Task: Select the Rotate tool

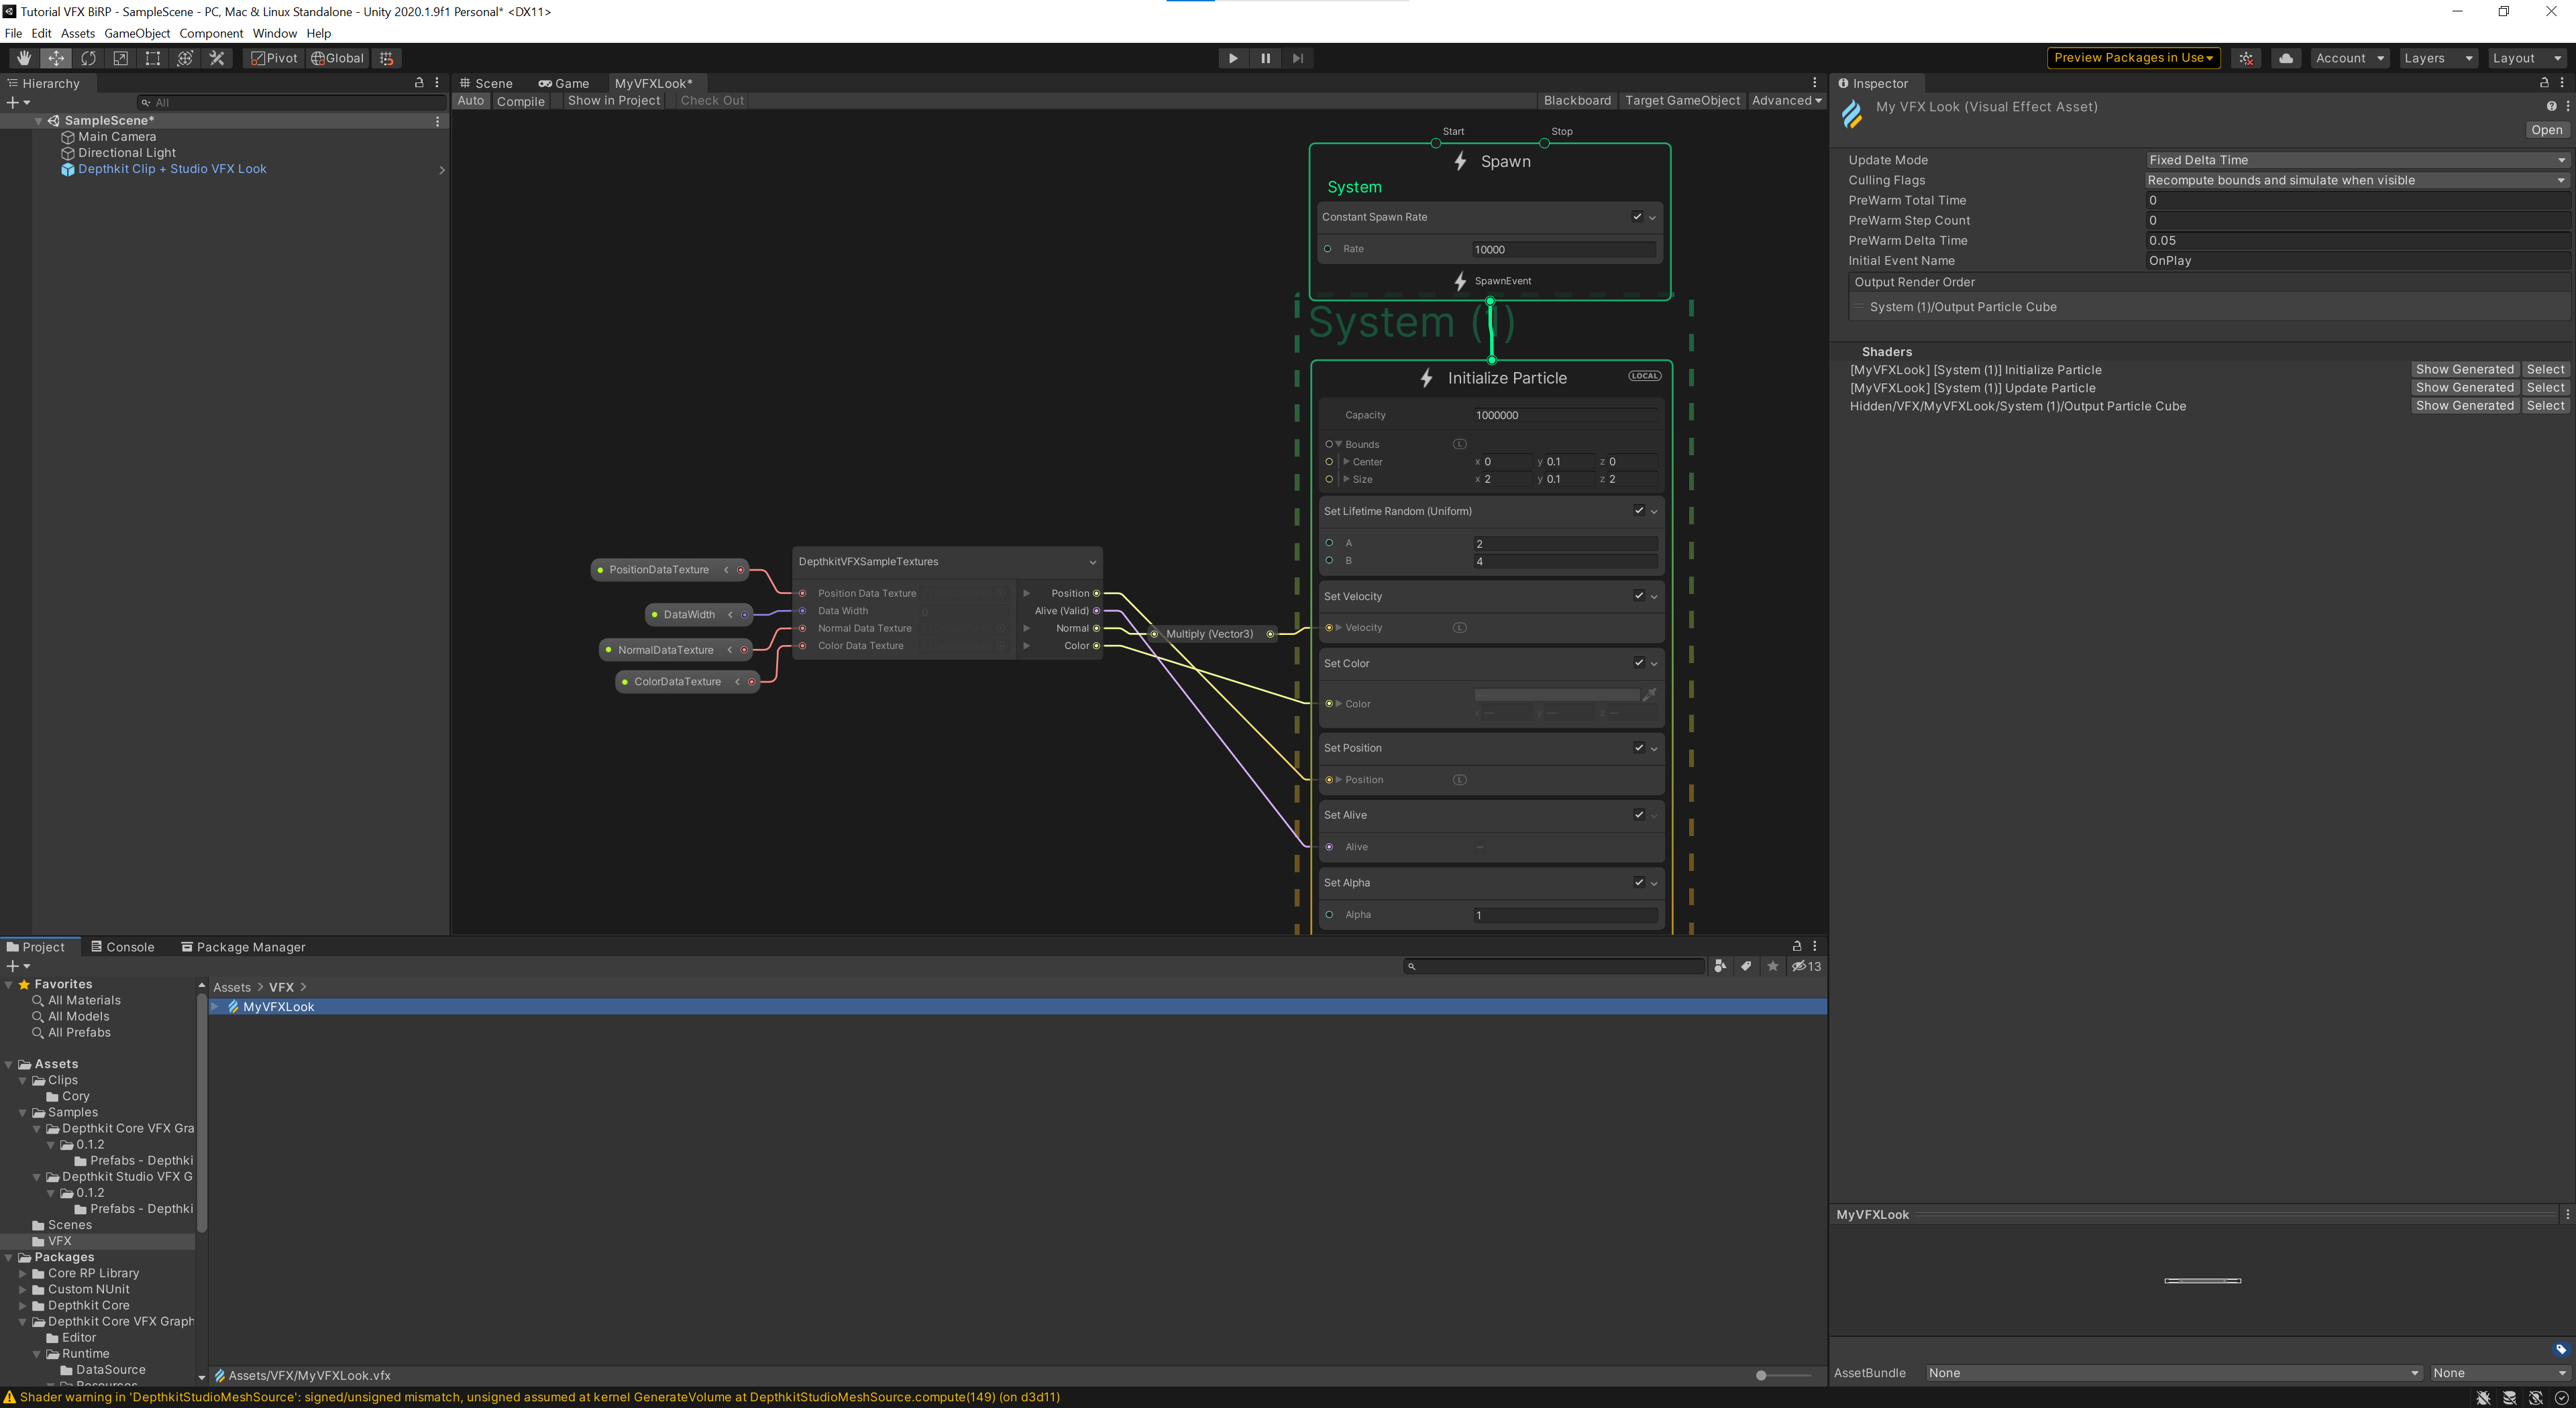Action: [x=88, y=58]
